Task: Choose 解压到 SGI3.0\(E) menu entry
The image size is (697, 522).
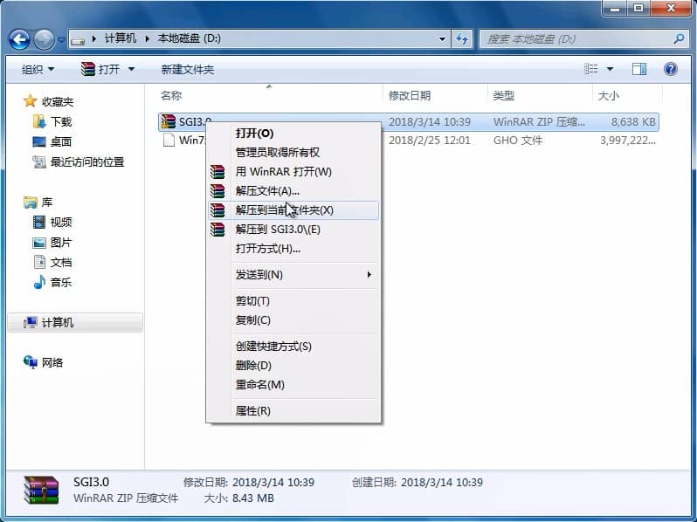Action: click(x=278, y=230)
